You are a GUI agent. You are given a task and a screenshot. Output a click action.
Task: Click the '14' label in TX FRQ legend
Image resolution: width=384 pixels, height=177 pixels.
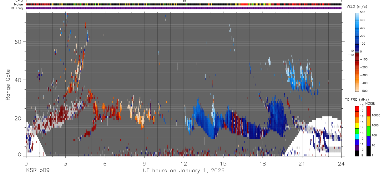tap(362, 128)
